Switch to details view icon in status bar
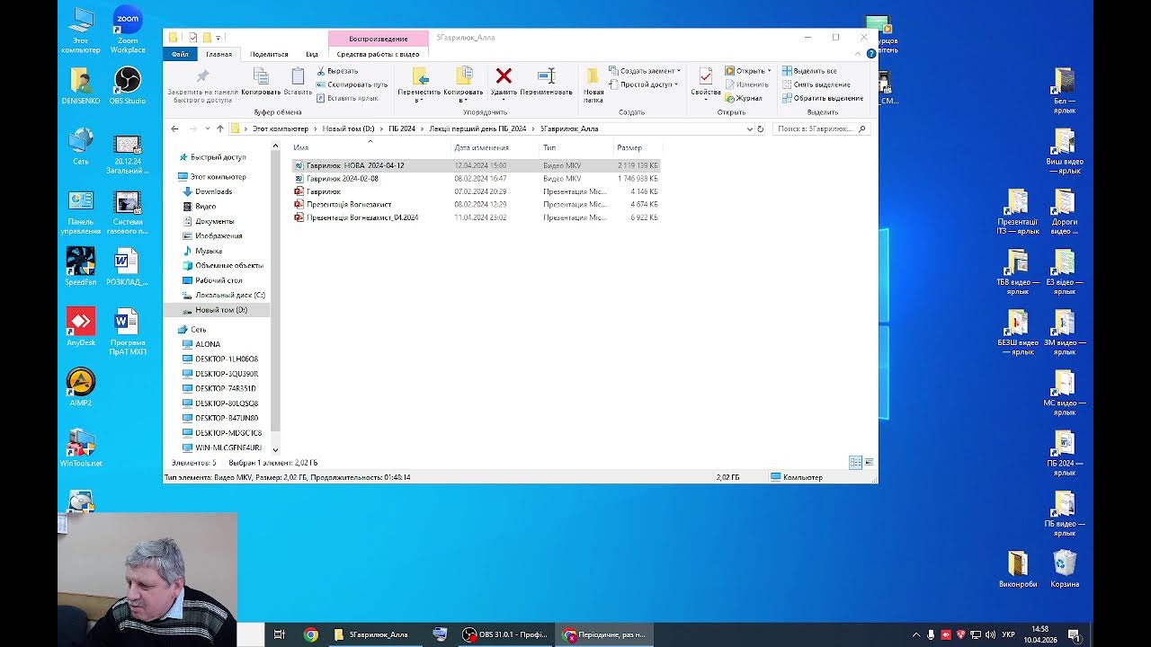Image resolution: width=1151 pixels, height=647 pixels. pos(855,462)
